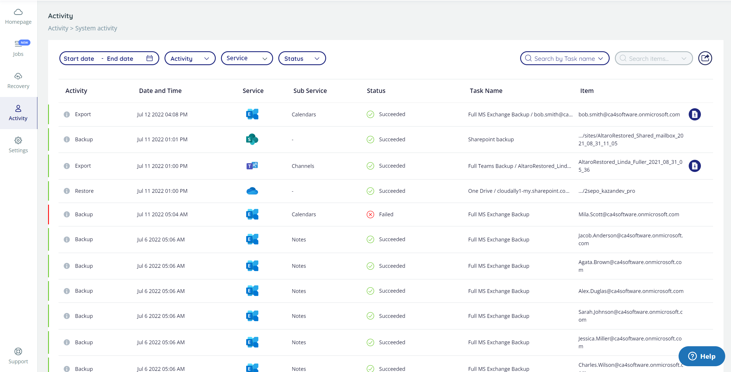Click the Exchange icon on the first Export row

[252, 114]
